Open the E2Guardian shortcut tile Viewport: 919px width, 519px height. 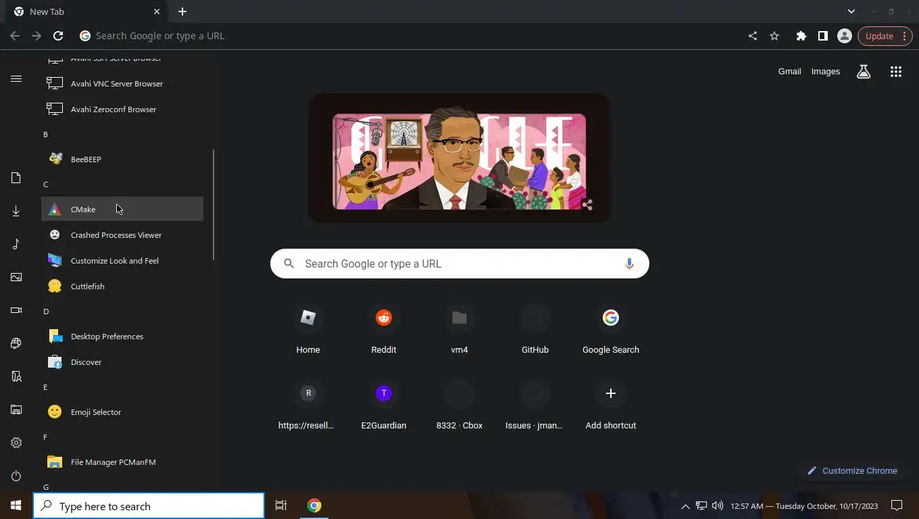tap(384, 405)
